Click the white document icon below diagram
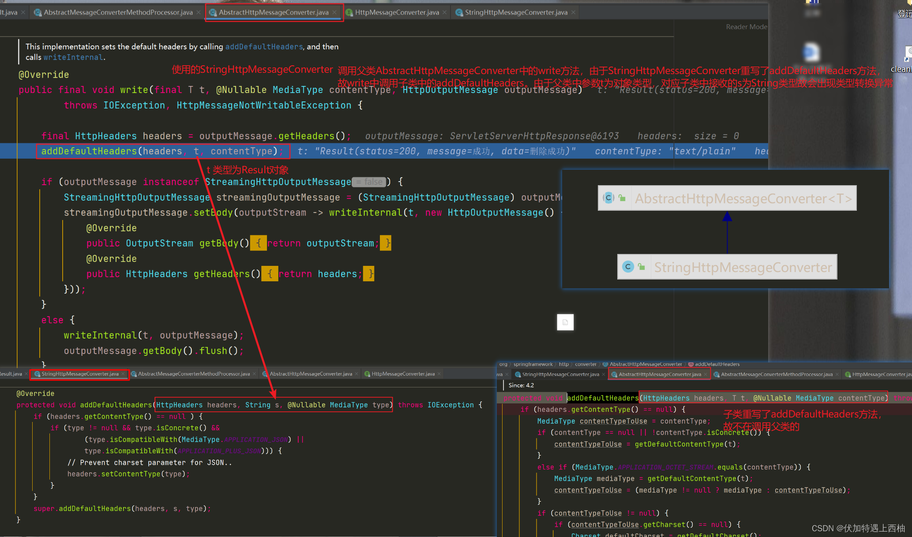This screenshot has width=912, height=537. (x=565, y=322)
